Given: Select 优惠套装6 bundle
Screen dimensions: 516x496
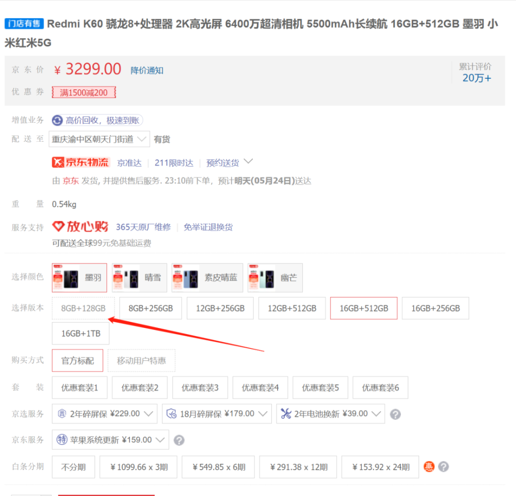Looking at the screenshot, I should [x=380, y=387].
